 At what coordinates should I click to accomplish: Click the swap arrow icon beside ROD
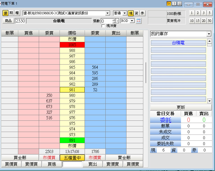pyautogui.click(x=139, y=21)
